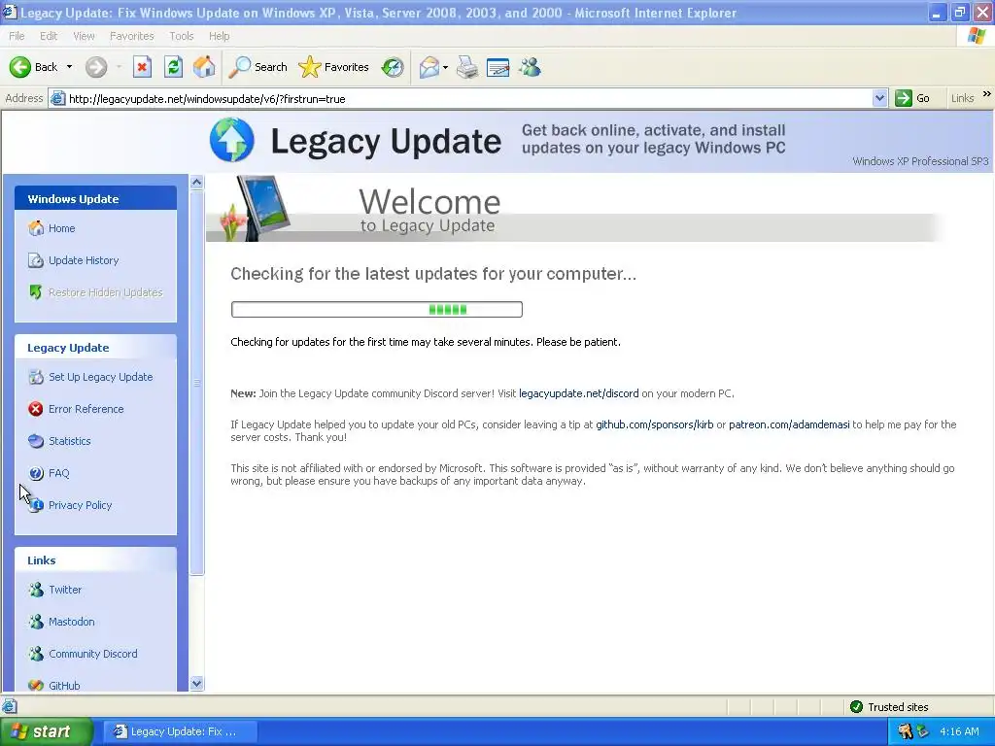Click the update checking progress bar
This screenshot has width=995, height=746.
pyautogui.click(x=377, y=310)
